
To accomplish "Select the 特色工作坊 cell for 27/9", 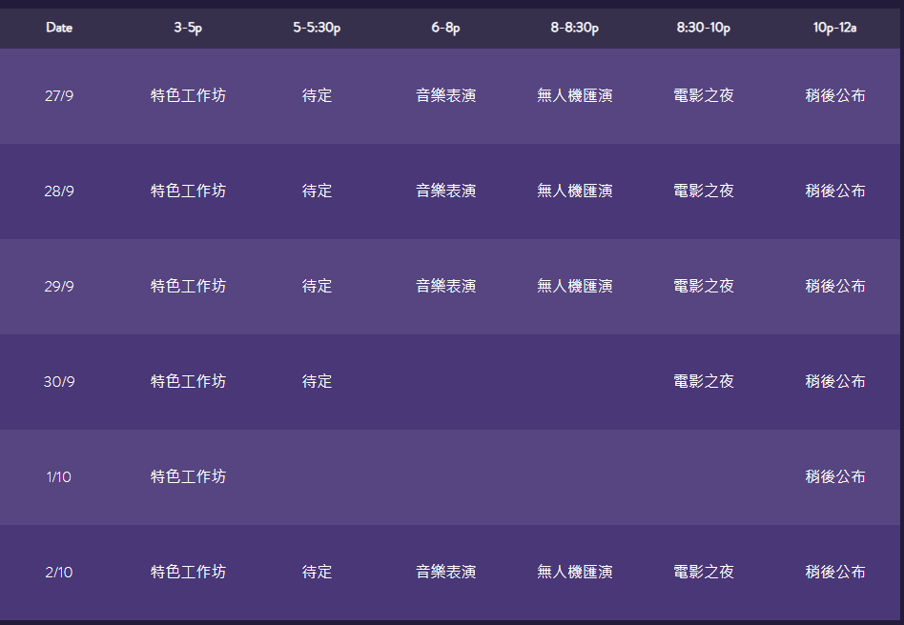I will 187,95.
